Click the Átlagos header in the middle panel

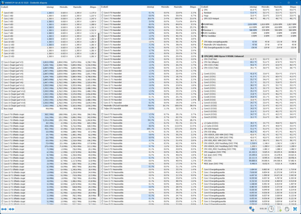click(x=193, y=7)
